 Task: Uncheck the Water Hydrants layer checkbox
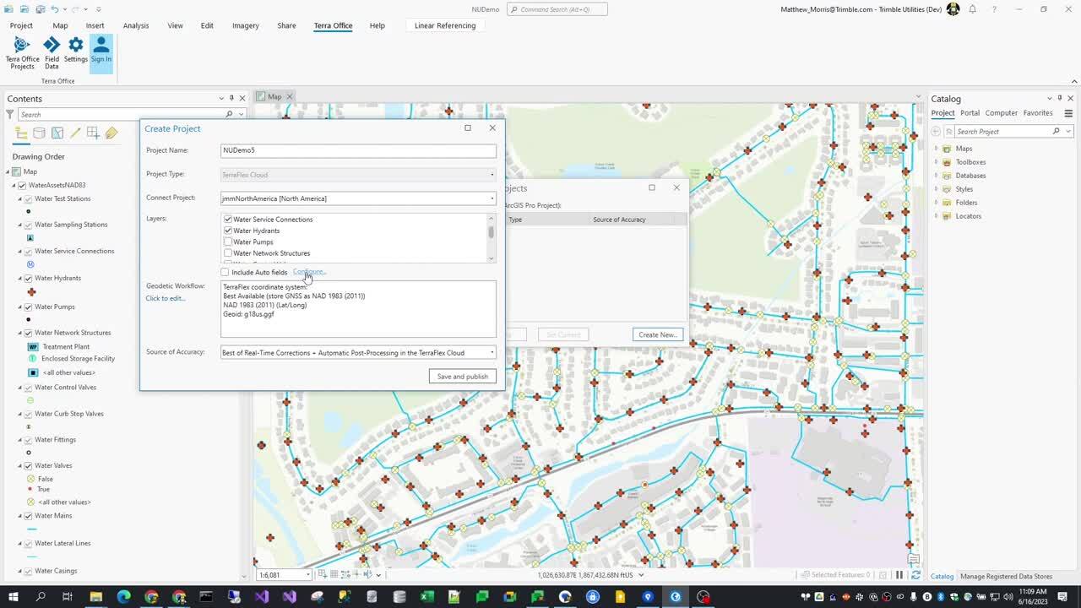point(228,231)
